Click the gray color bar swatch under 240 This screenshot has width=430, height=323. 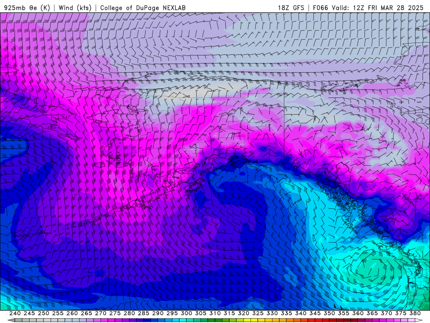point(18,320)
